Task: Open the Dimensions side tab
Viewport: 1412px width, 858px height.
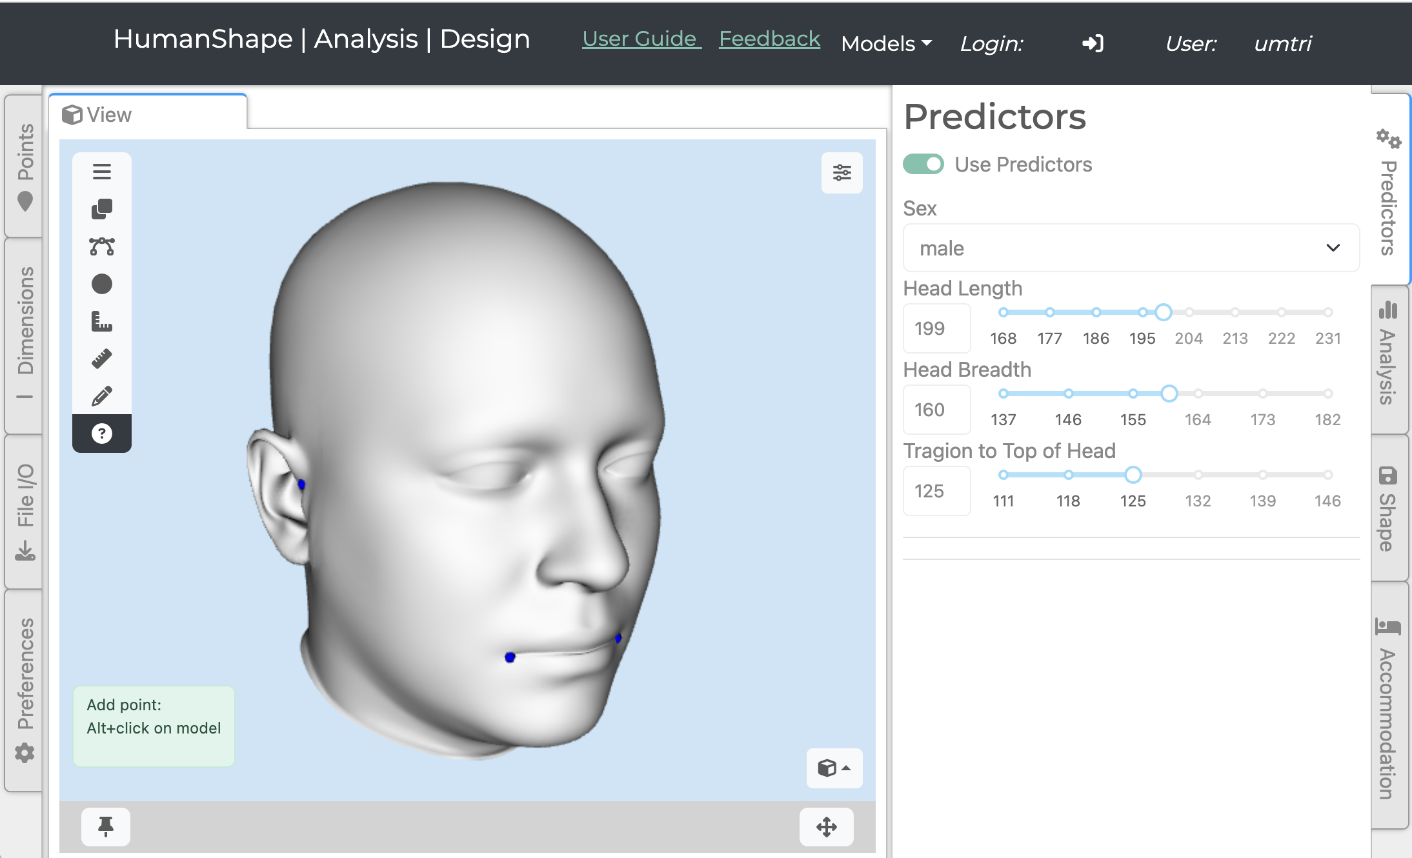Action: point(25,323)
